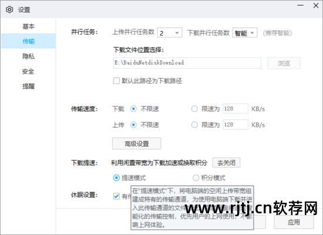Choose 提速模式 radio button
323x235 pixels.
click(116, 178)
